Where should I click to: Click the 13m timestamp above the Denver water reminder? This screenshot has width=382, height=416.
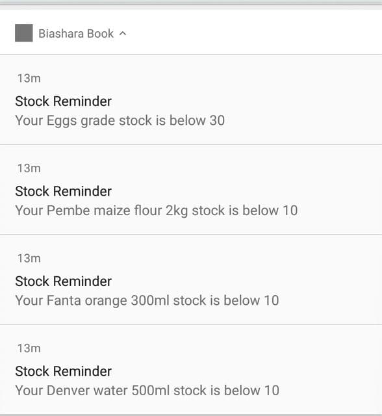(29, 348)
